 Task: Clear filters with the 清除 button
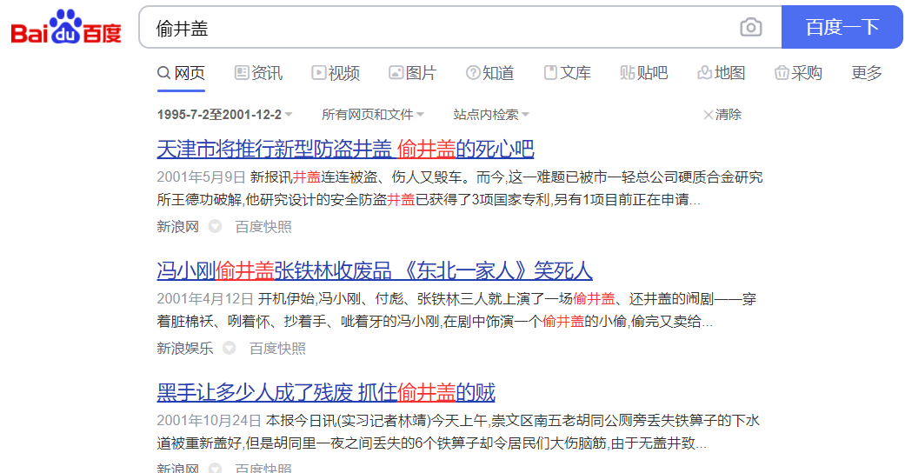722,115
